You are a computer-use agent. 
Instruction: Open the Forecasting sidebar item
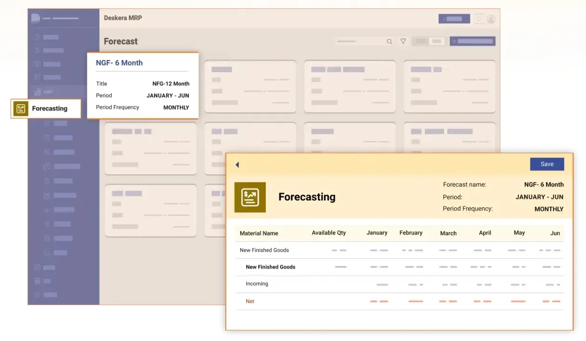coord(46,108)
